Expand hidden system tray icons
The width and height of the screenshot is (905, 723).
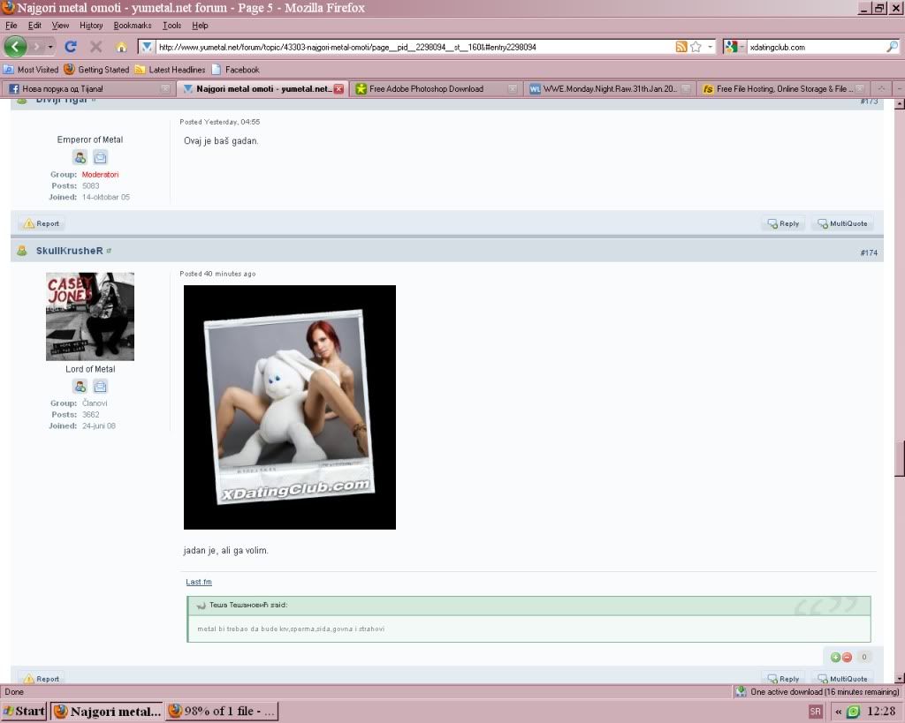(838, 712)
